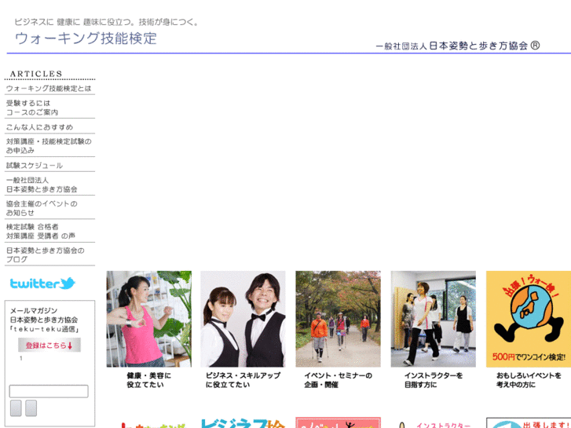Click the 登録はこちら newsletter button
The image size is (571, 428).
[x=49, y=345]
